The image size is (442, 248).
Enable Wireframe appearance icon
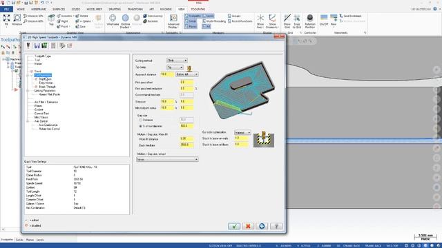113,19
